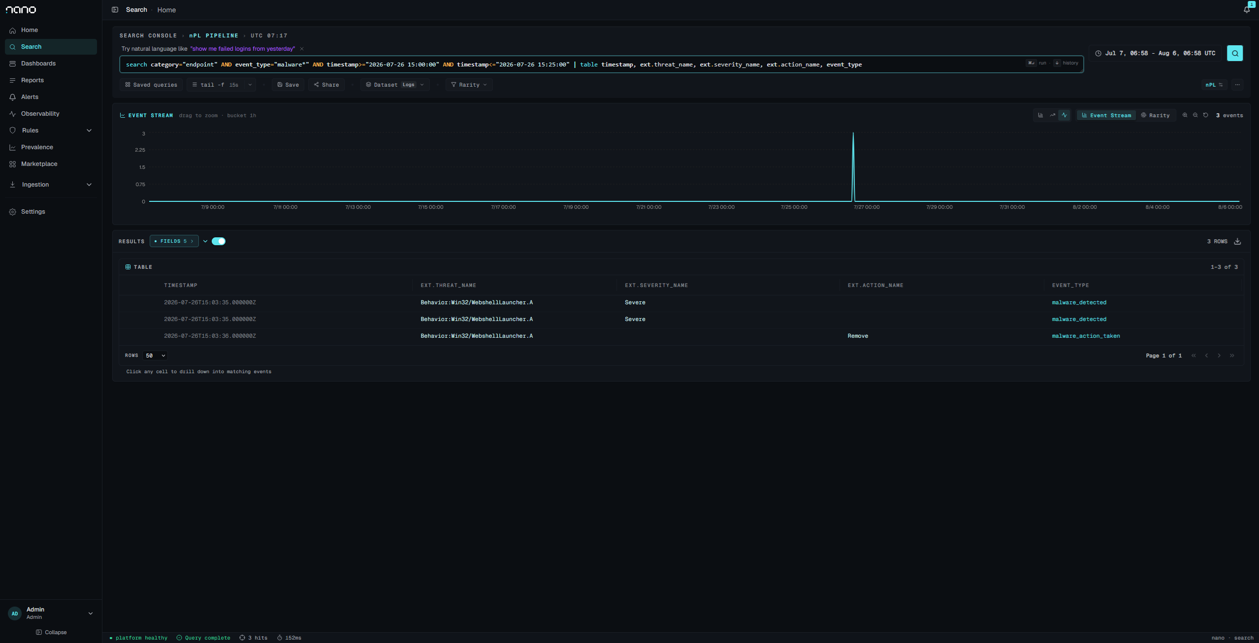Open Saved queries
The height and width of the screenshot is (643, 1259).
pos(151,85)
